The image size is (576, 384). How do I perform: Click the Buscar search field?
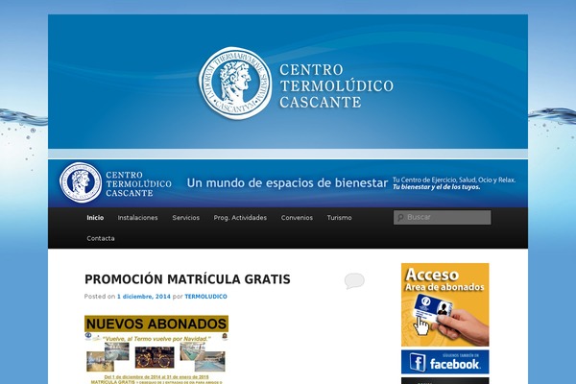coord(442,217)
